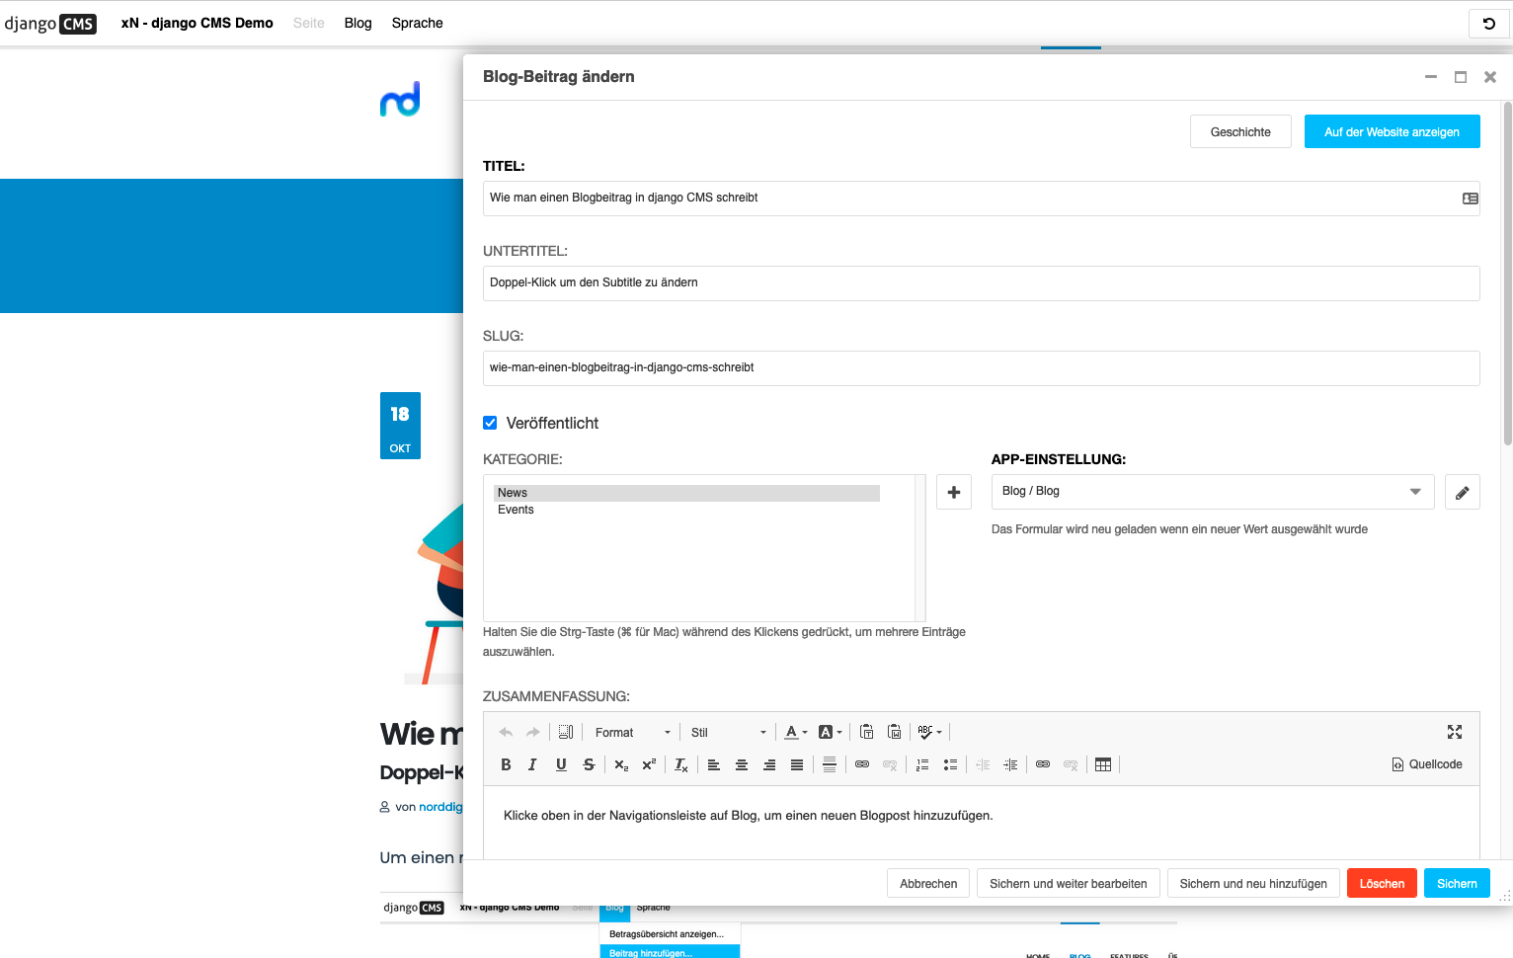This screenshot has height=958, width=1513.
Task: Click the Sichern button
Action: tap(1456, 884)
